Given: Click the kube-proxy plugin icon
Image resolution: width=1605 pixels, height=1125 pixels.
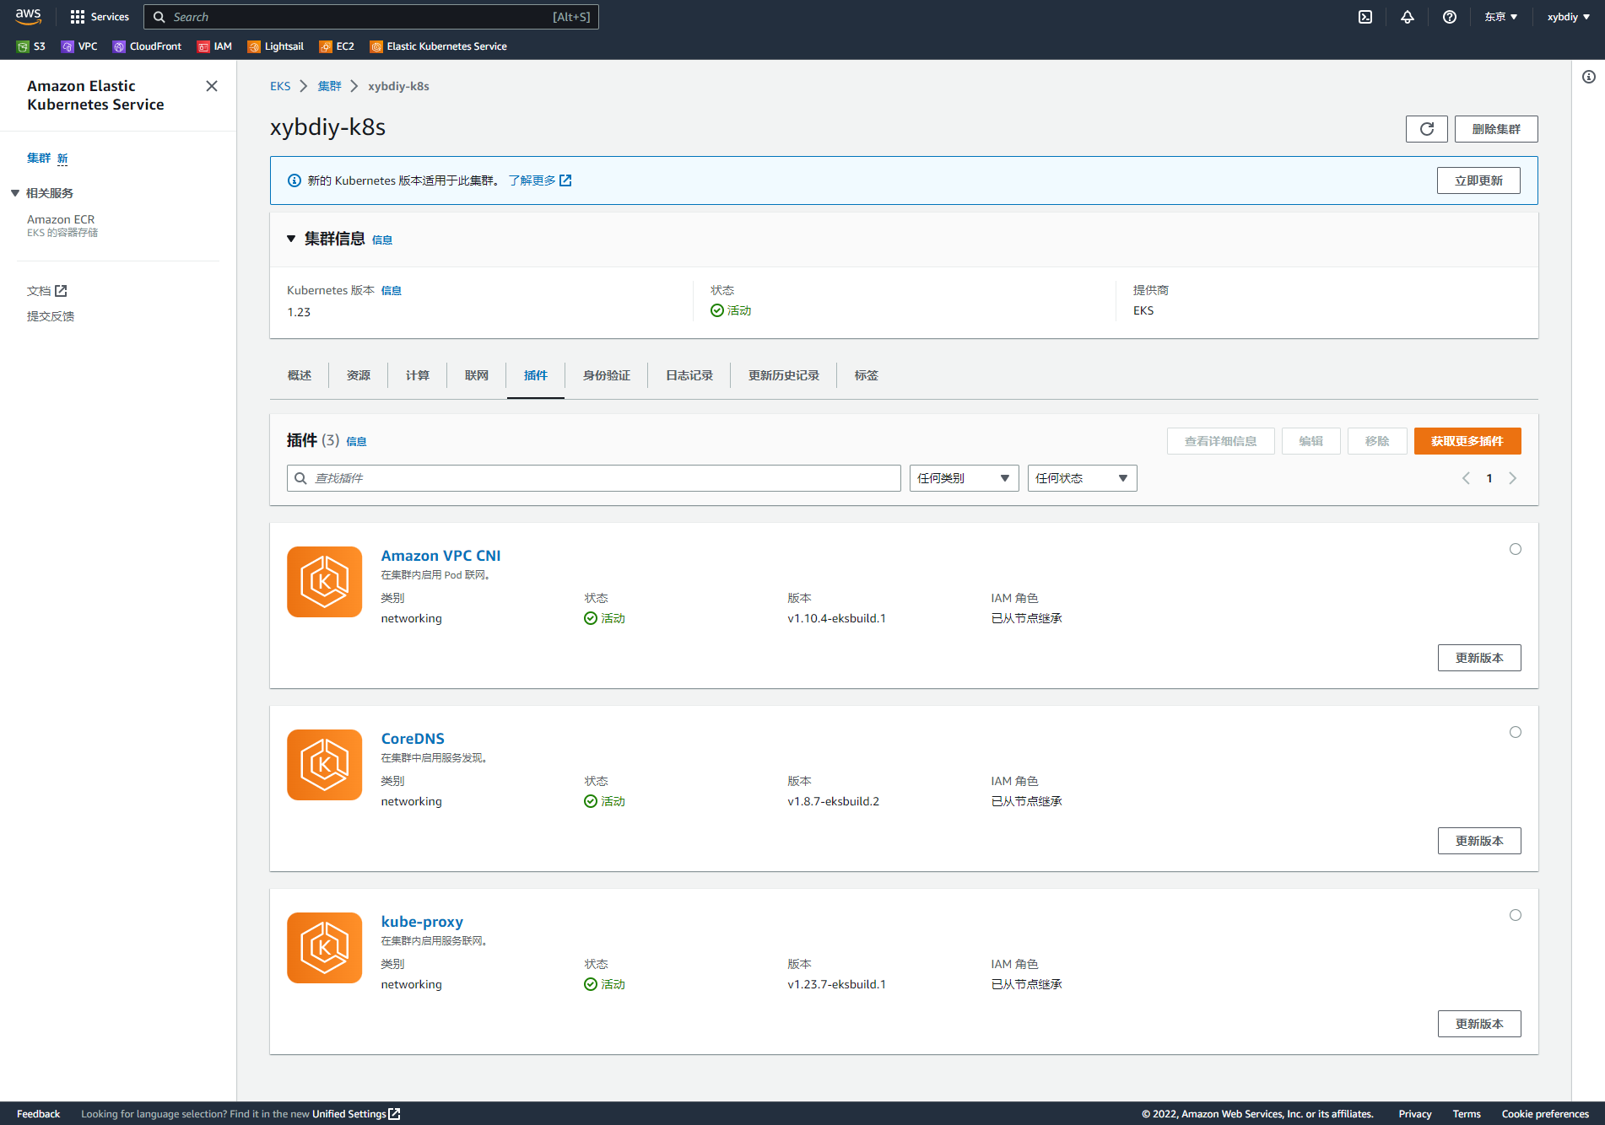Looking at the screenshot, I should pyautogui.click(x=325, y=948).
